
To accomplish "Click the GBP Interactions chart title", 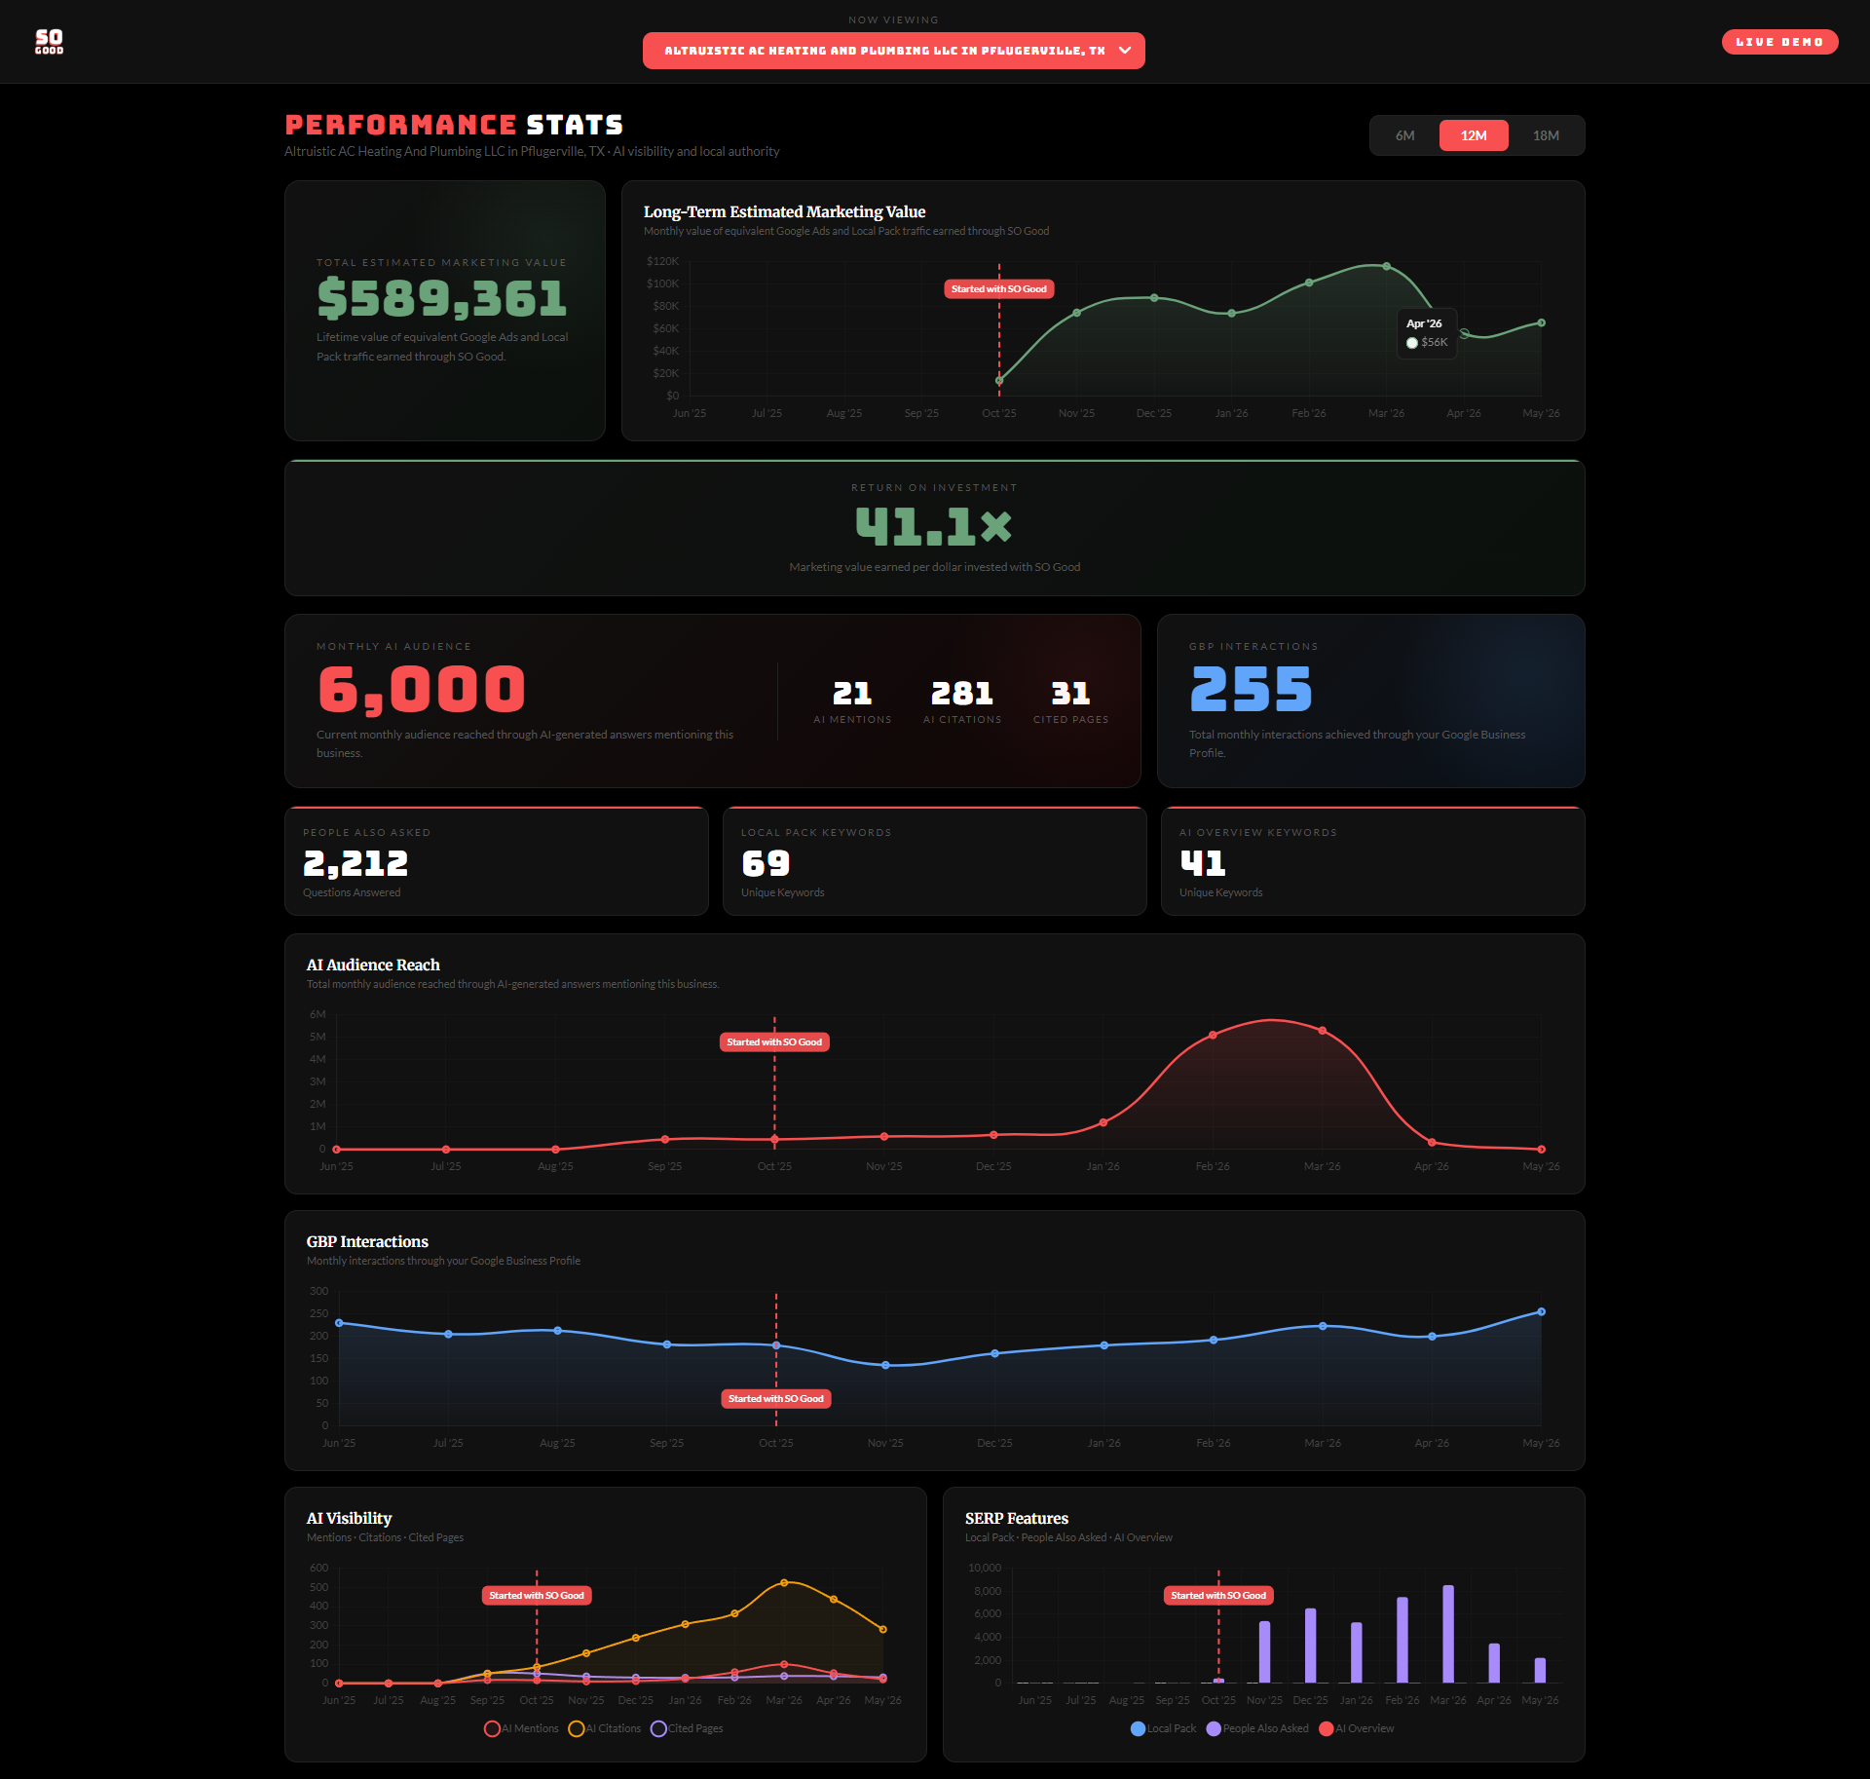I will 367,1241.
